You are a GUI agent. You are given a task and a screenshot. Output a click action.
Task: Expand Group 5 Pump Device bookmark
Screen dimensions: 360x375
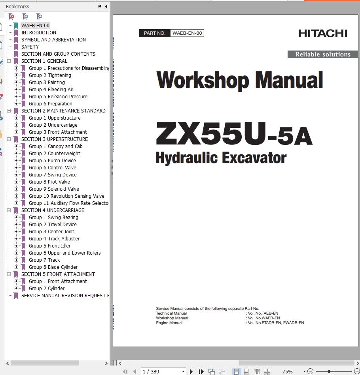[16, 161]
